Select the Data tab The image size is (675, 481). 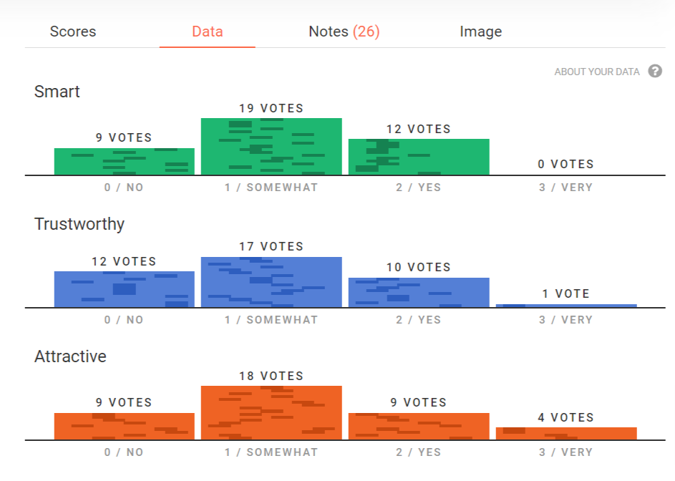208,31
